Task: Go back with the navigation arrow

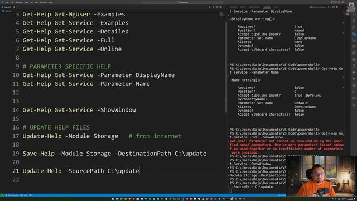Action: click(x=136, y=2)
